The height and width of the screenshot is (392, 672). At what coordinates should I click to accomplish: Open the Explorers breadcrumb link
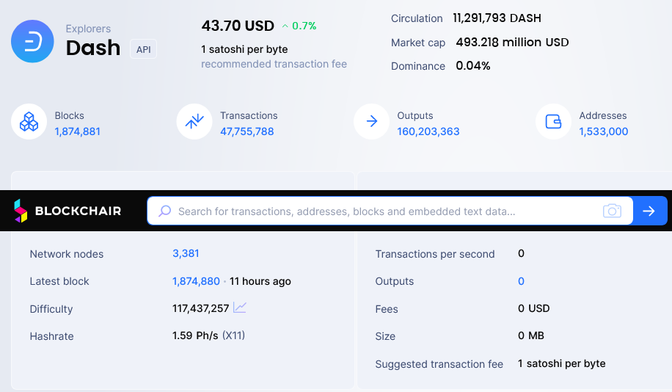point(88,29)
